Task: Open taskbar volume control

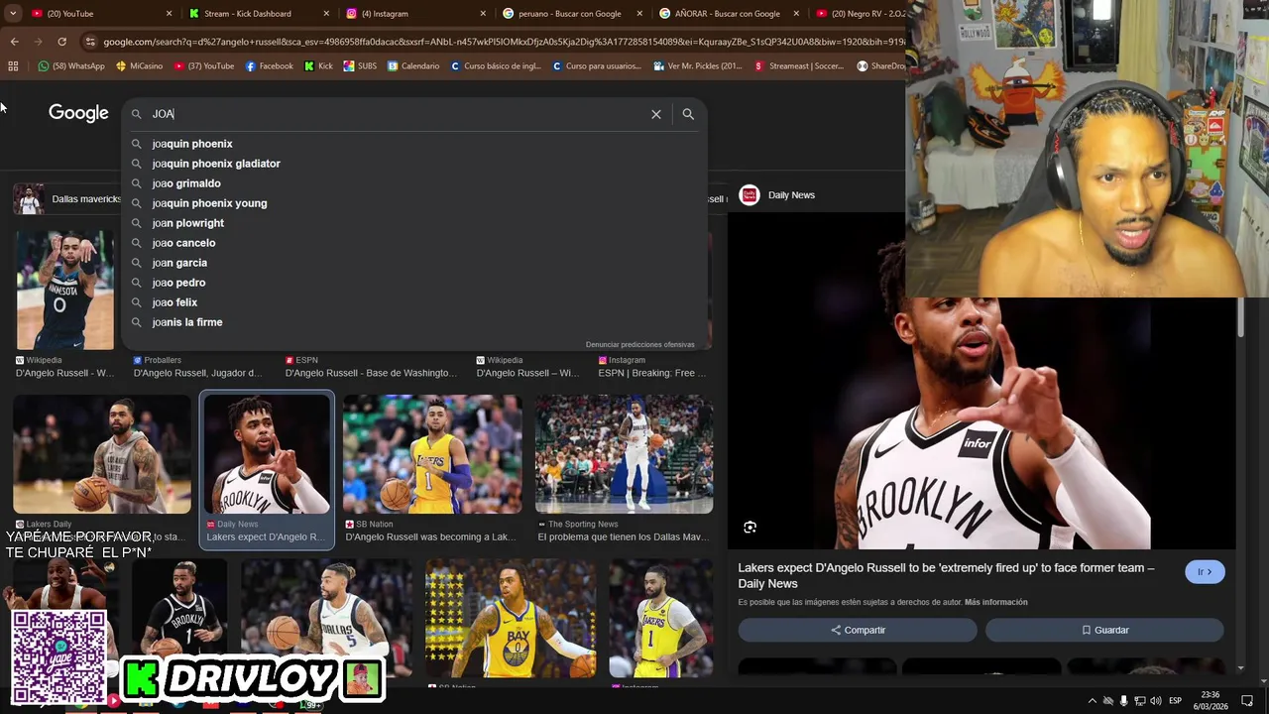Action: click(x=1156, y=701)
